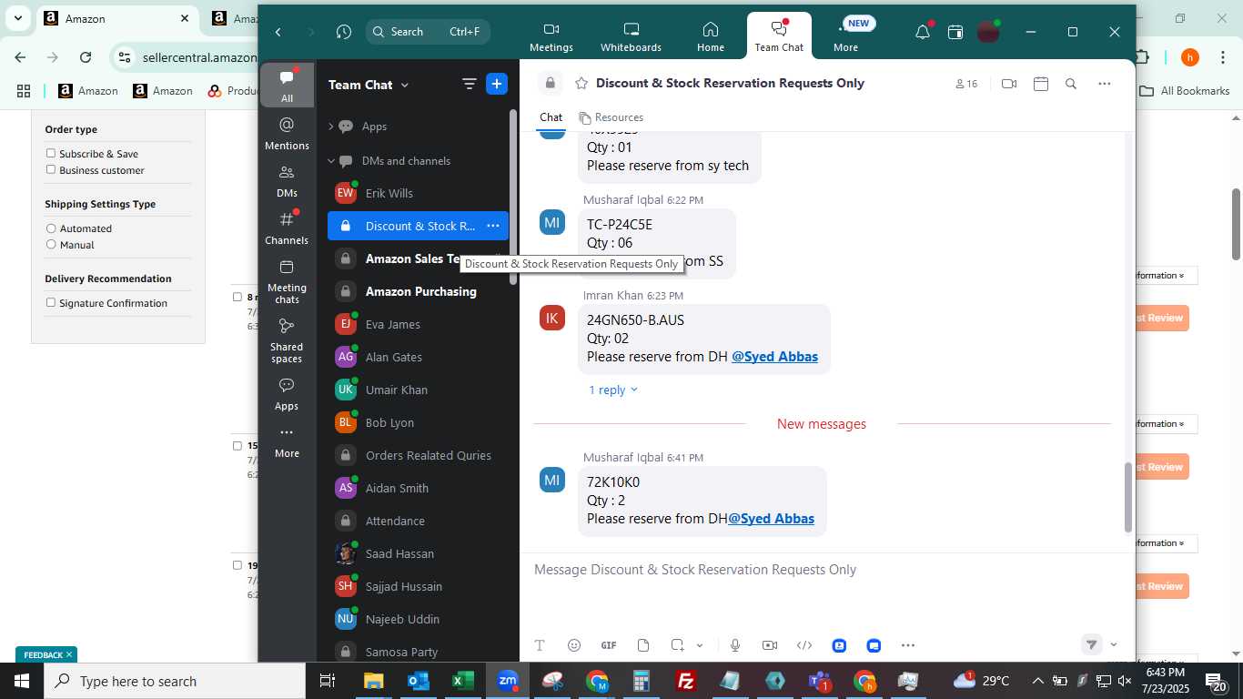1243x699 pixels.
Task: Attach a file to the message
Action: 643,645
